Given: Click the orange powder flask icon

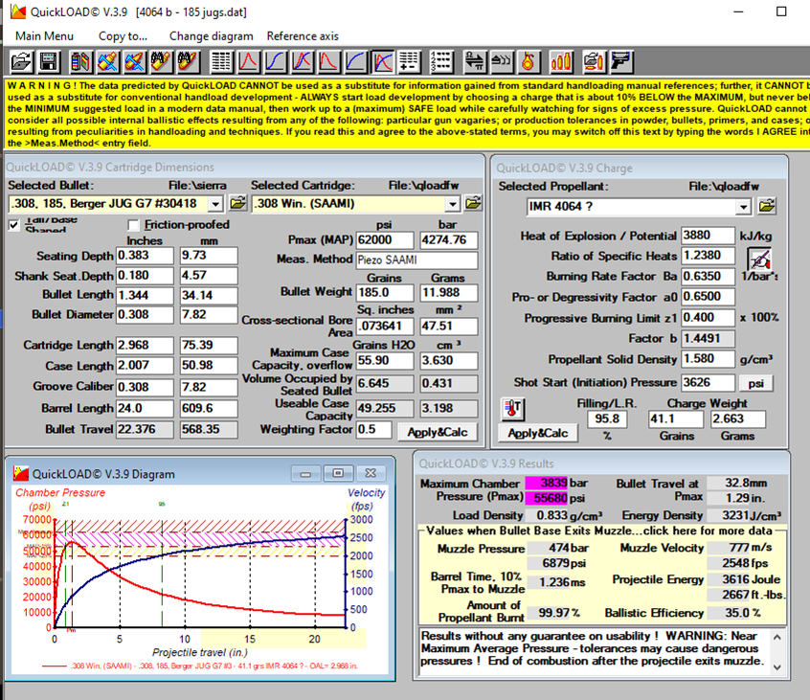Looking at the screenshot, I should 528,62.
